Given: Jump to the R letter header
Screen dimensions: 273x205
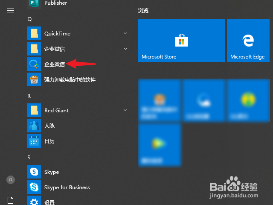Looking at the screenshot, I should pyautogui.click(x=29, y=96).
